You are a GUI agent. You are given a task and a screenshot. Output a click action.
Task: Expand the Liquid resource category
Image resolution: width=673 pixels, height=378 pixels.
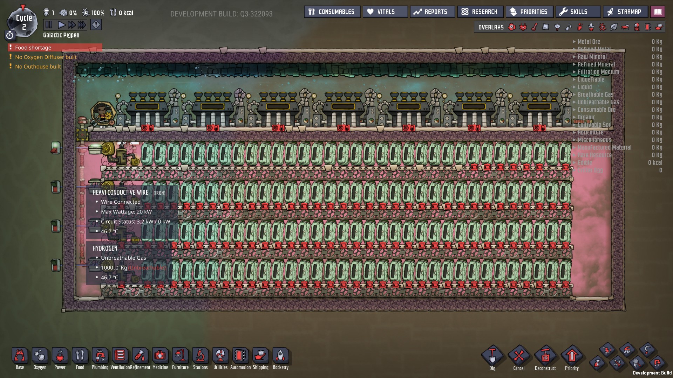(x=584, y=87)
